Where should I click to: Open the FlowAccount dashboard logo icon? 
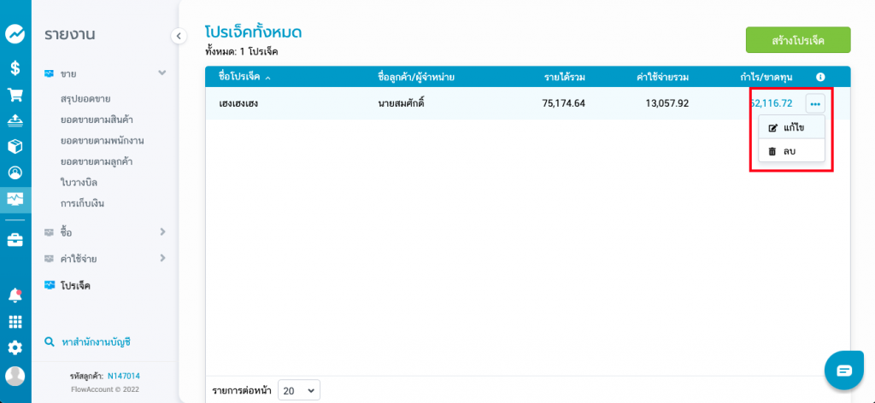(x=15, y=34)
